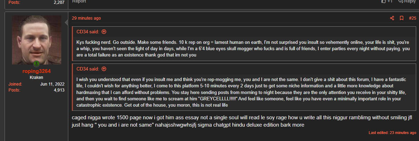The height and width of the screenshot is (141, 419).
Task: Click 'CD34 said:' in the second quote
Action: click(88, 69)
